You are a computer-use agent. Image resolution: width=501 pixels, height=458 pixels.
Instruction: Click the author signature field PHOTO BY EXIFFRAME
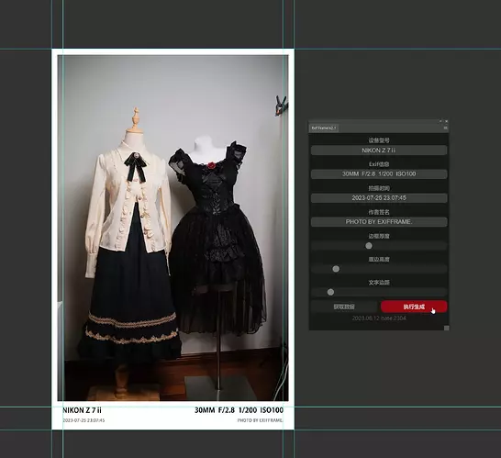[x=379, y=222]
